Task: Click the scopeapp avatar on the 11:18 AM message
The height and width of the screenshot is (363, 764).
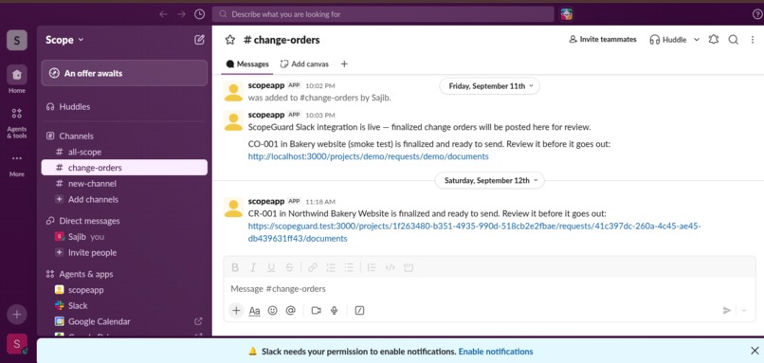Action: coord(233,207)
